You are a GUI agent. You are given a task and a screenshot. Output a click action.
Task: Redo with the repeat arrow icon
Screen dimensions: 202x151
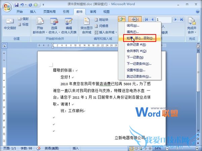tap(30, 5)
